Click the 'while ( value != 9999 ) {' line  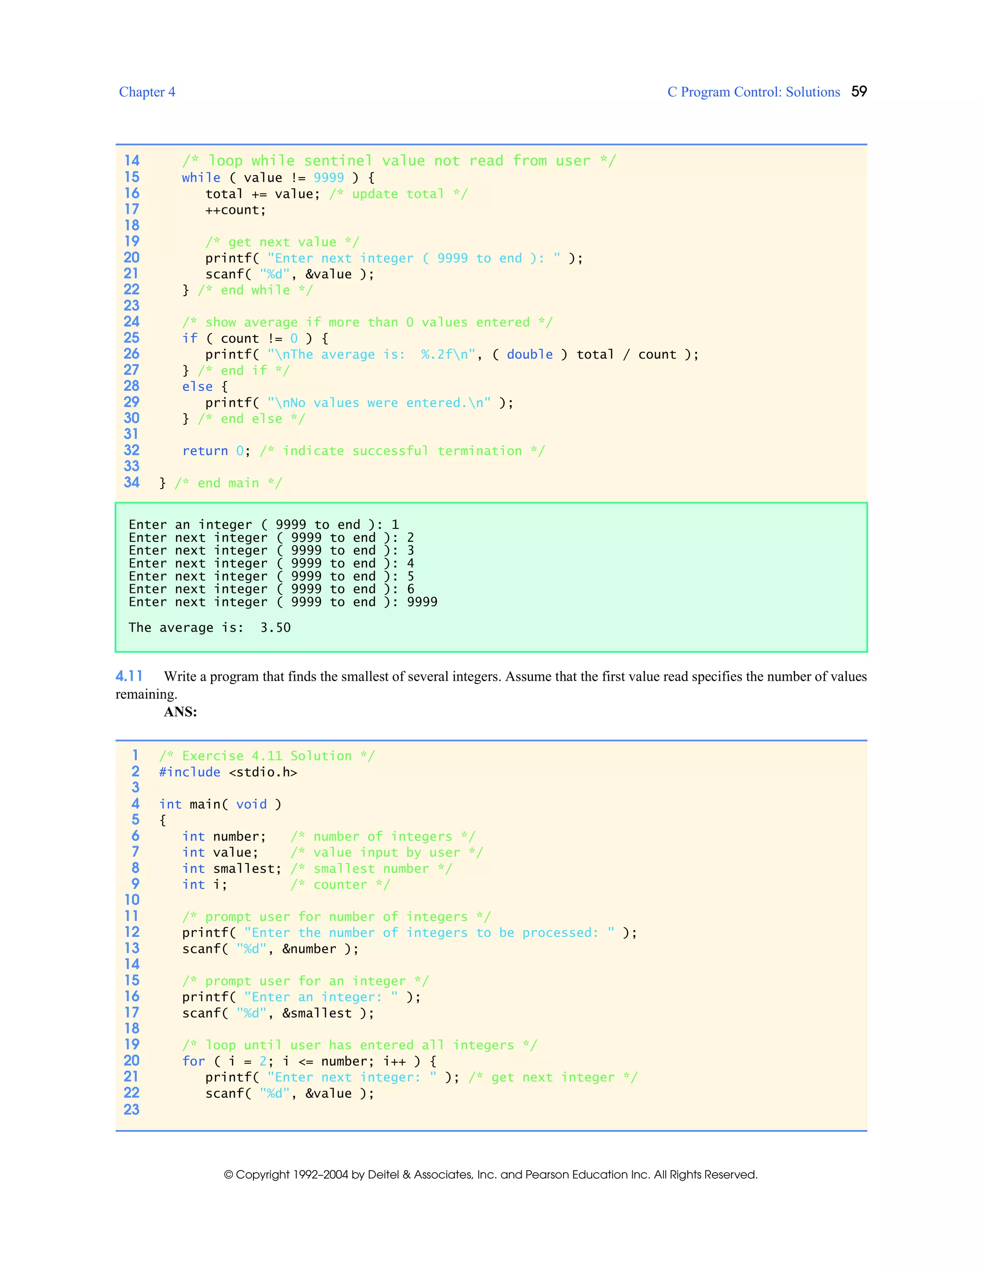click(278, 178)
